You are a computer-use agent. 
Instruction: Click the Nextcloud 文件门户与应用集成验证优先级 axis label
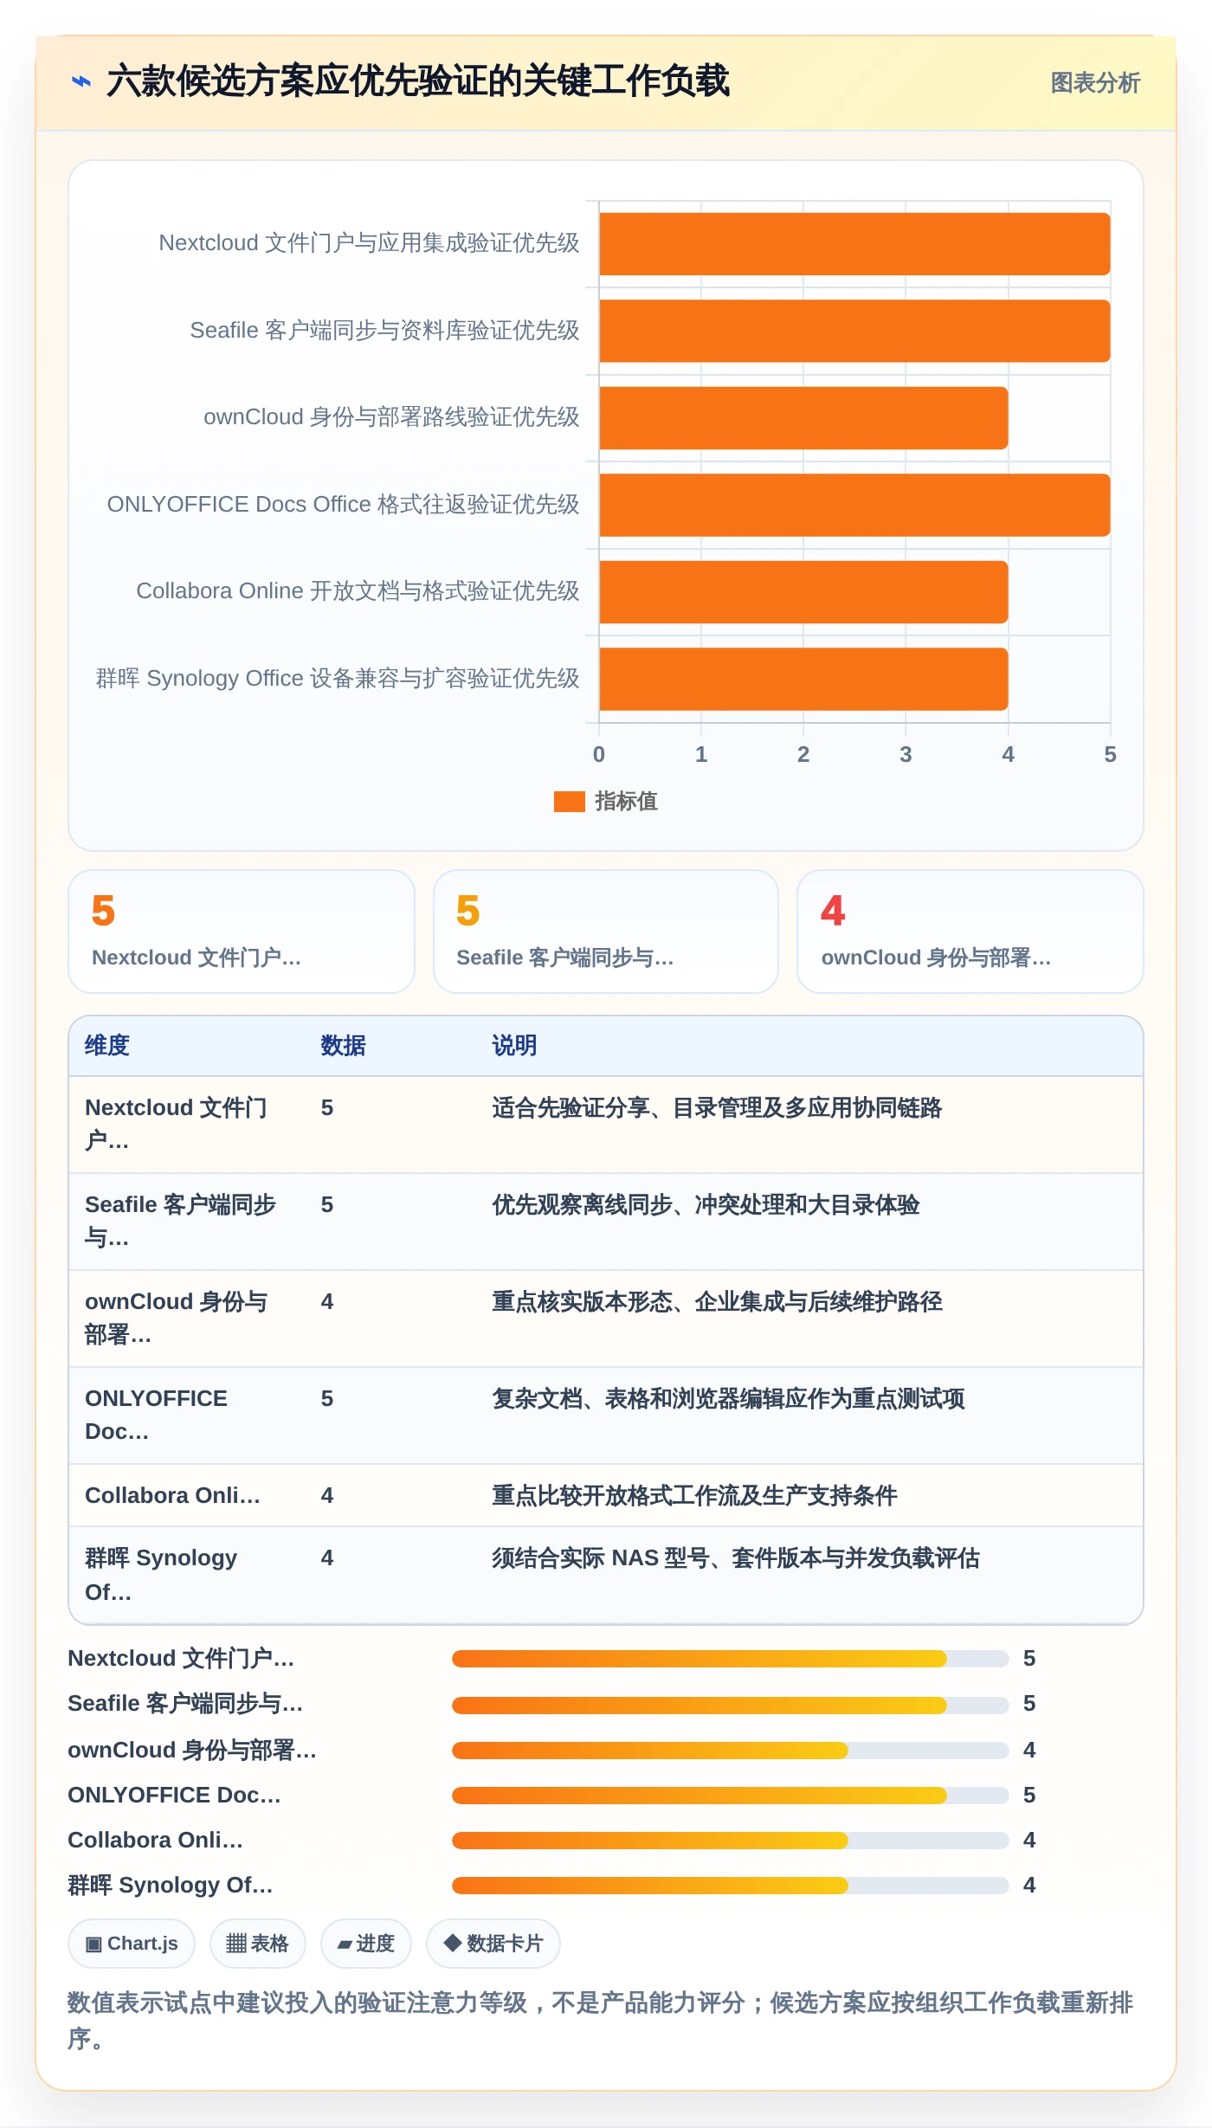tap(369, 243)
